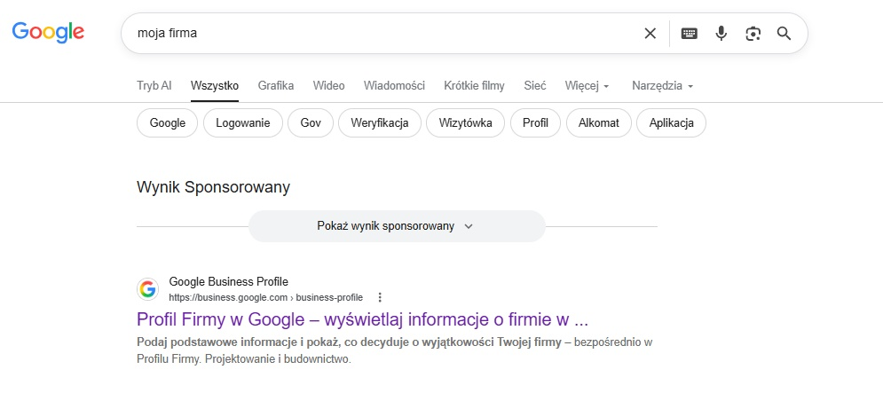Screen dimensions: 883x393
Task: Select the Wizytówka filter chip
Action: pyautogui.click(x=465, y=122)
